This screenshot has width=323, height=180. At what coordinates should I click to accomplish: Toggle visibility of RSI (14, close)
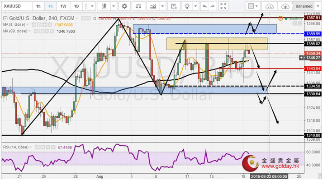tap(37, 147)
